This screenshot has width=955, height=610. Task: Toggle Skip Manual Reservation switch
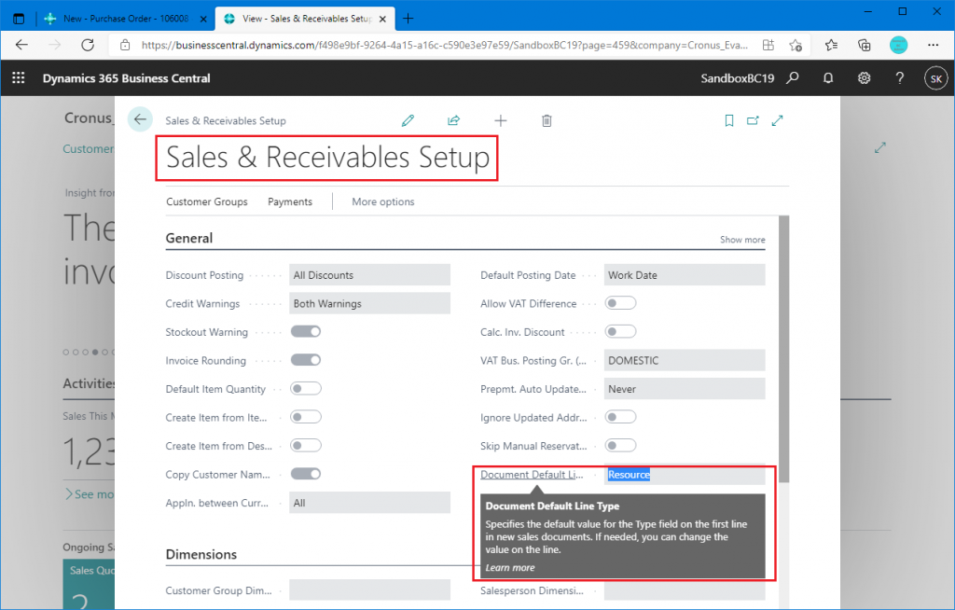coord(620,446)
